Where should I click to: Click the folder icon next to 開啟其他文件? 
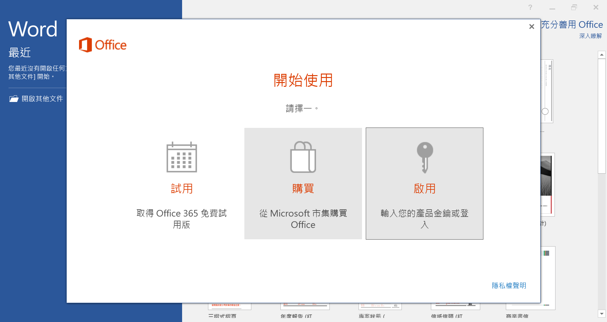coord(14,99)
